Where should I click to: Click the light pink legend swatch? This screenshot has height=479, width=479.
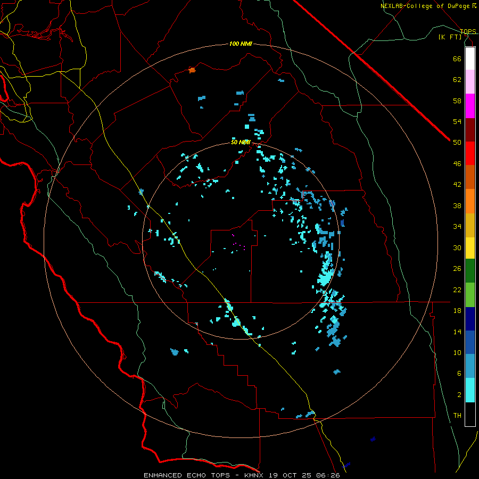click(x=470, y=82)
